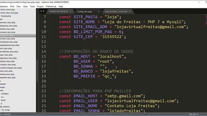The width and height of the screenshot is (207, 116).
Task: Place cursor in "localhost" string
Action: (111, 56)
